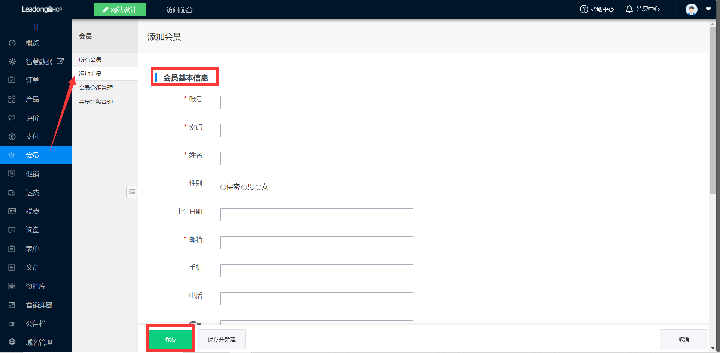Click the 智慧数据 external link icon
Image resolution: width=720 pixels, height=353 pixels.
tap(60, 61)
